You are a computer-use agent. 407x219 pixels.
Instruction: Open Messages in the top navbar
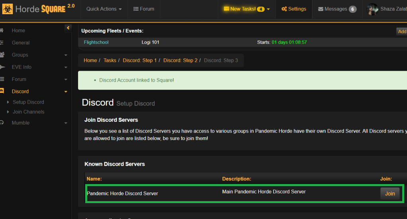(x=337, y=9)
